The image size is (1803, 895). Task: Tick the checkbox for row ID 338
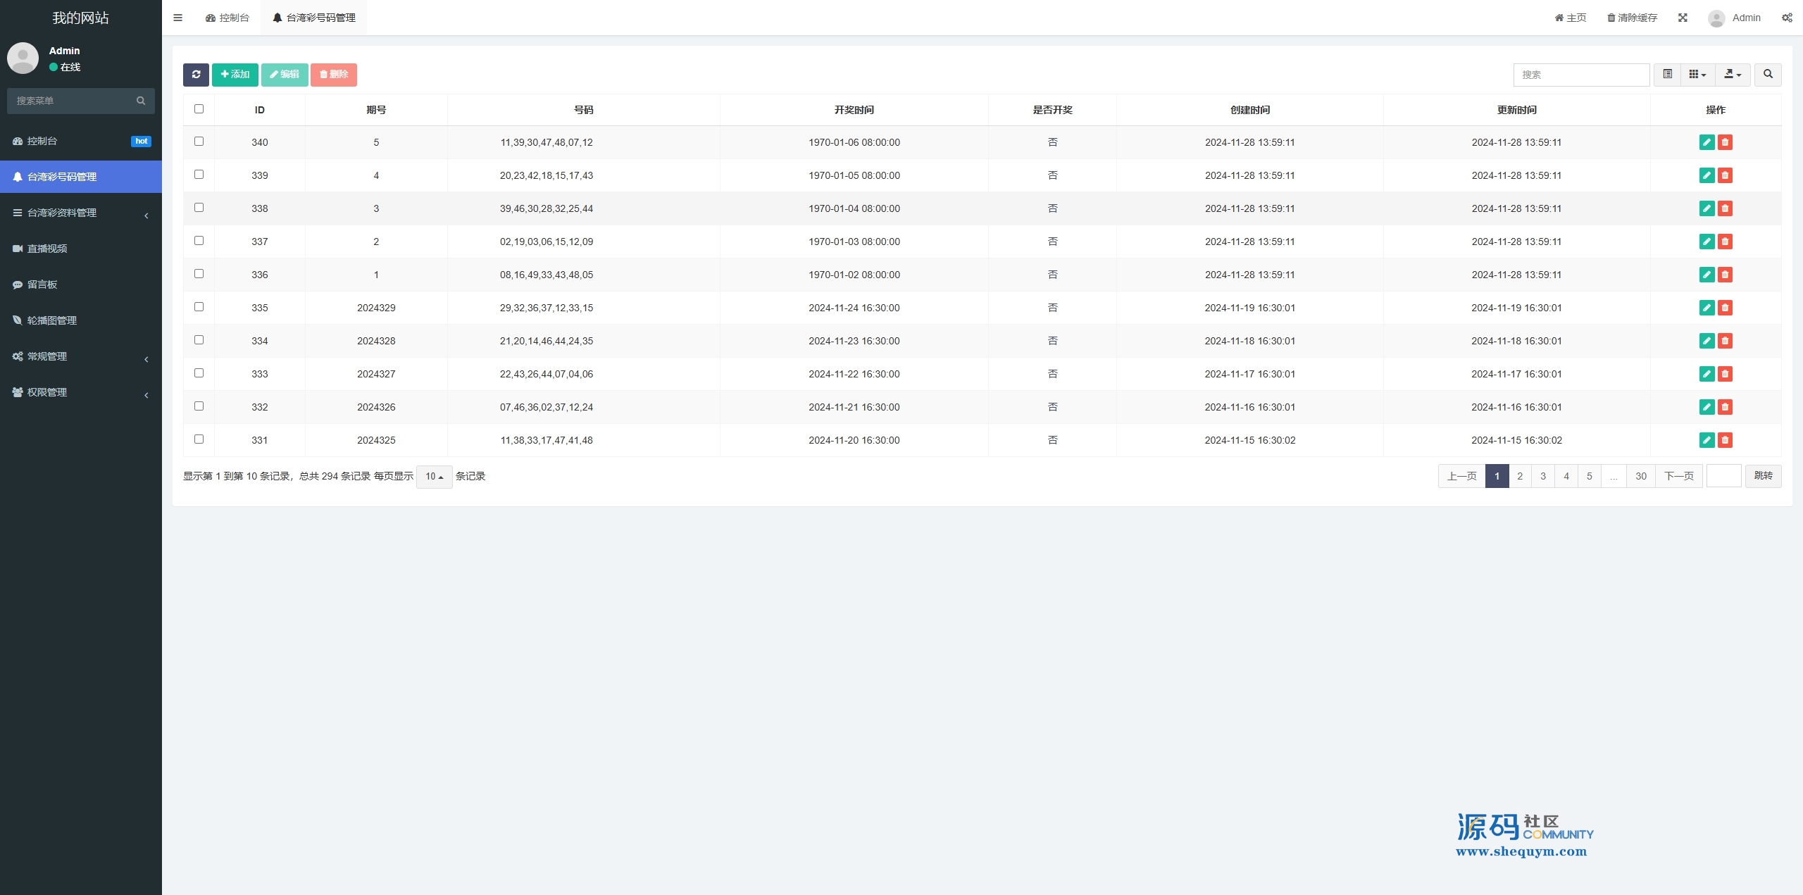(x=199, y=208)
